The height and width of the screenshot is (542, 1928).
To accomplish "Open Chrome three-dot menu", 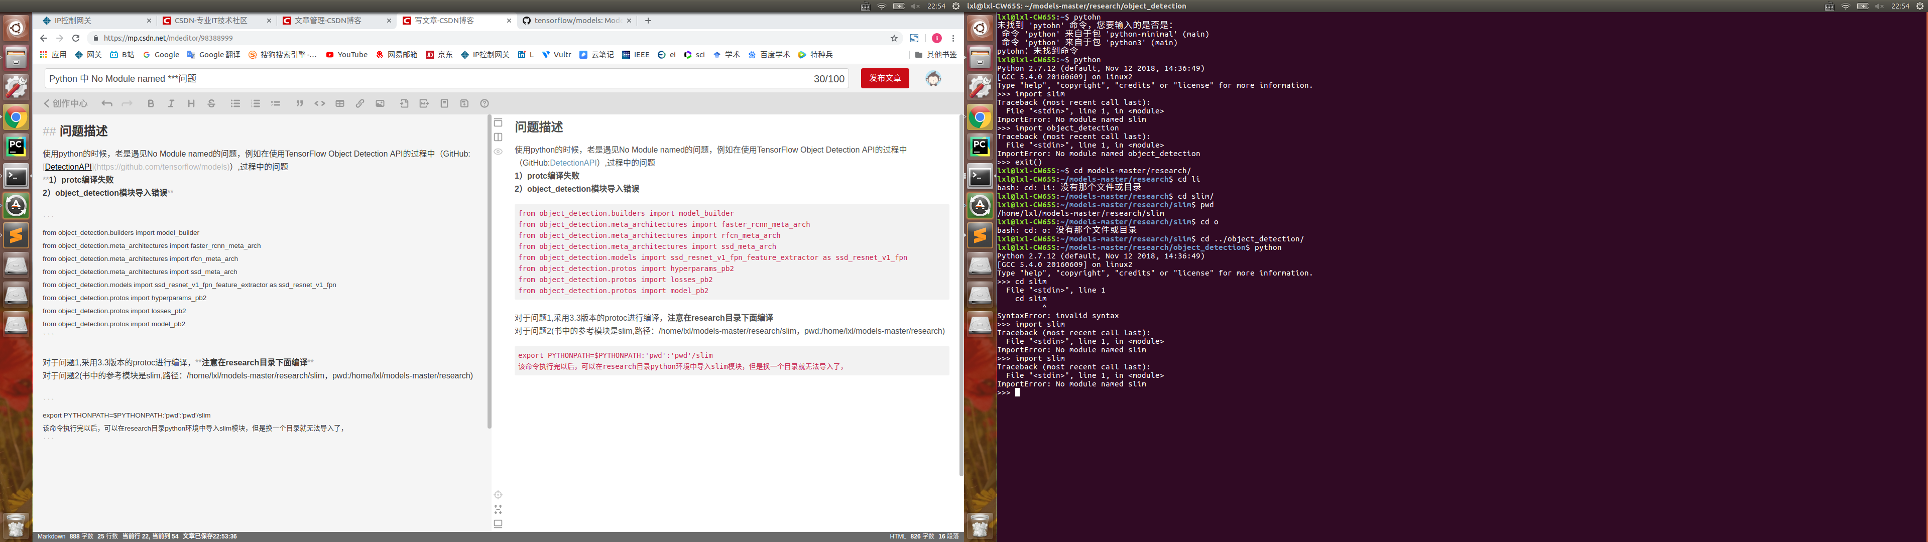I will (953, 38).
